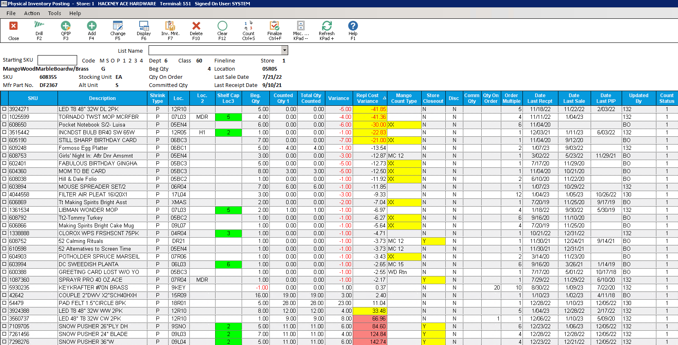The width and height of the screenshot is (678, 345).
Task: Click '52 Calming Rituals' description
Action: (x=81, y=241)
